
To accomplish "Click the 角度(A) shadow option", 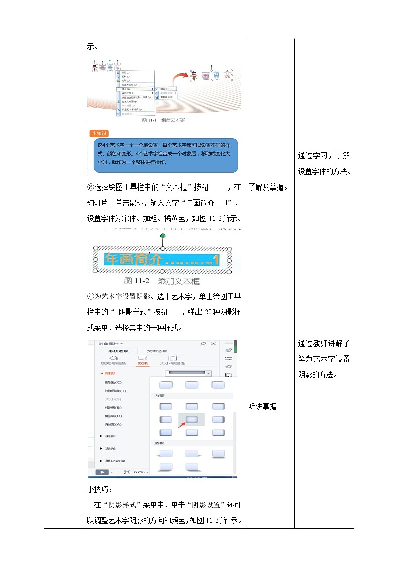I will [x=113, y=425].
